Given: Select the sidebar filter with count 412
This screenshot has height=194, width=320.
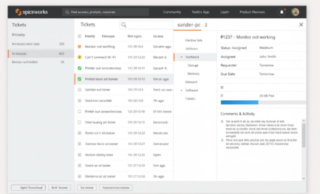Looking at the screenshot, I should tap(41, 54).
